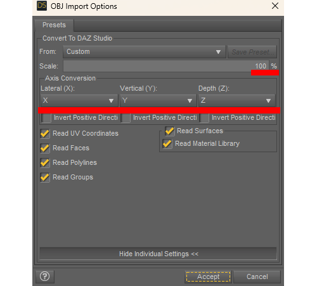The image size is (317, 286).
Task: Open the Lateral (X) axis dropdown
Action: click(79, 100)
